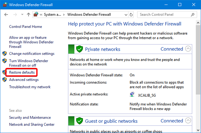
Task: Click the scrollbar down arrow
Action: click(198, 130)
